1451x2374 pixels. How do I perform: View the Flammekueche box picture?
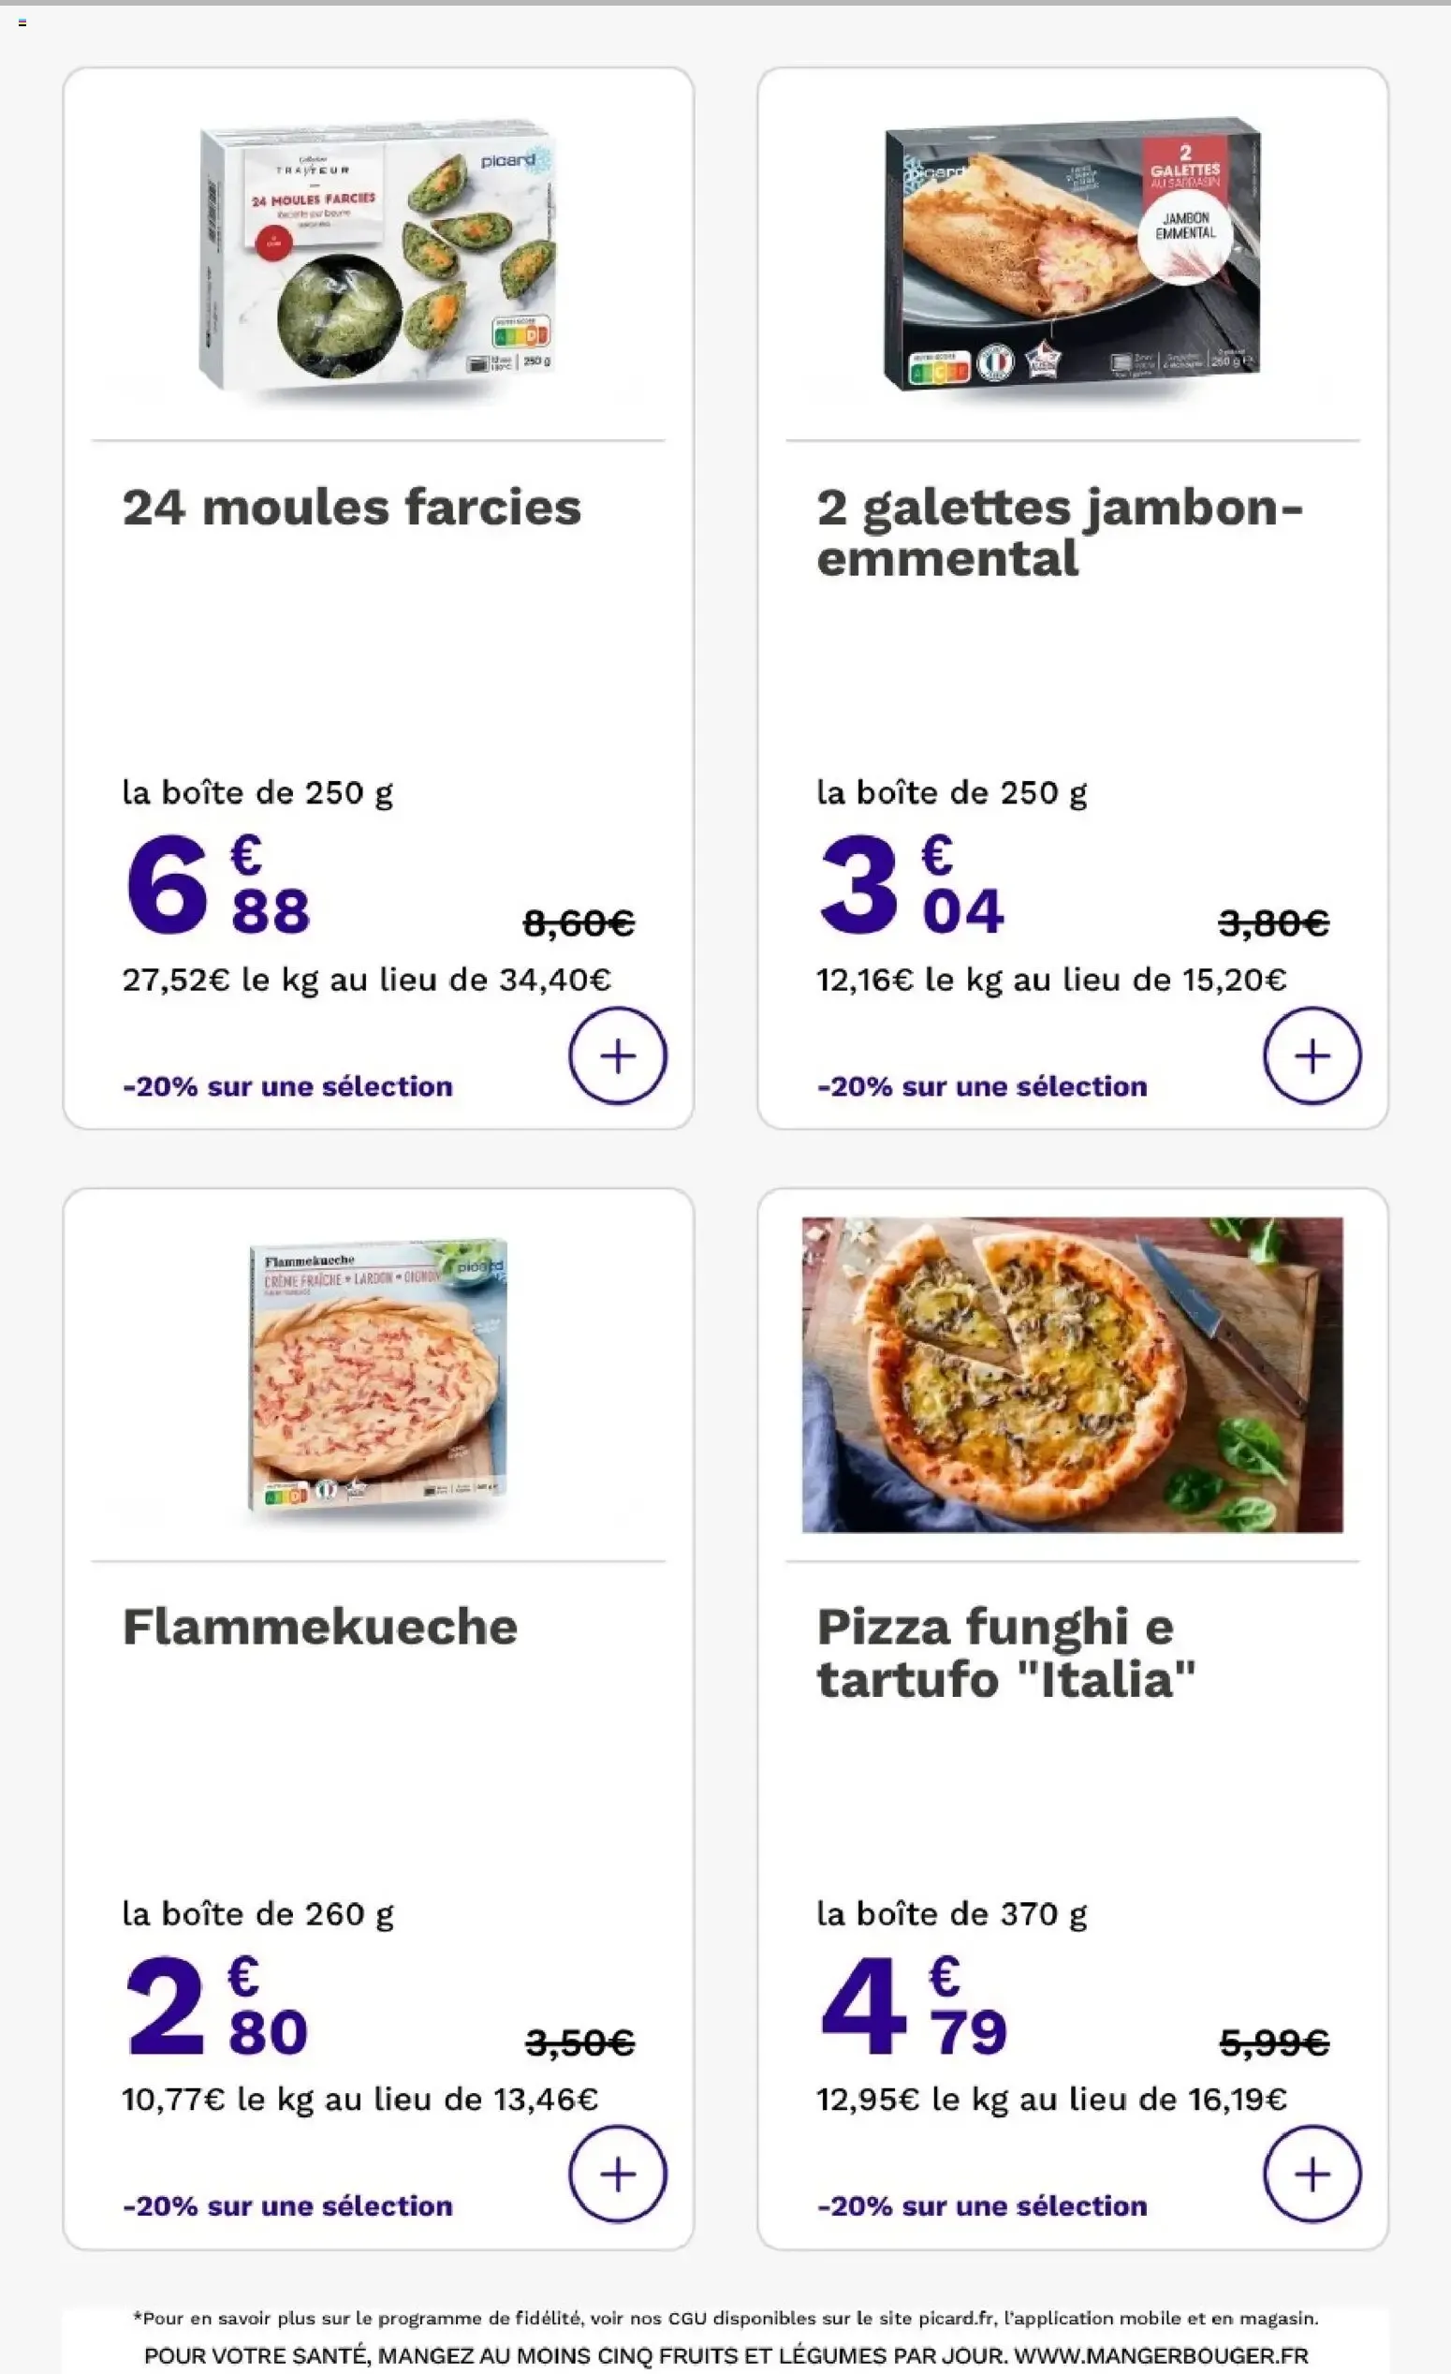click(x=377, y=1374)
